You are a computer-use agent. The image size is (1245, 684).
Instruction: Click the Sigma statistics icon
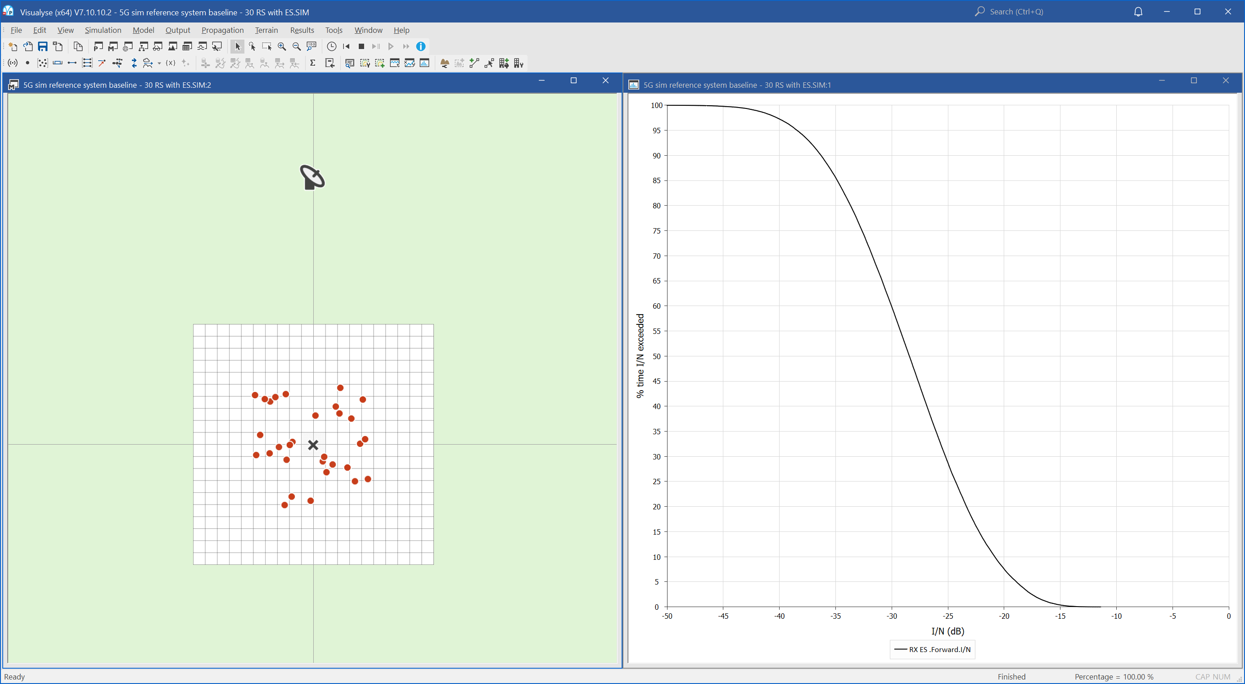tap(313, 63)
